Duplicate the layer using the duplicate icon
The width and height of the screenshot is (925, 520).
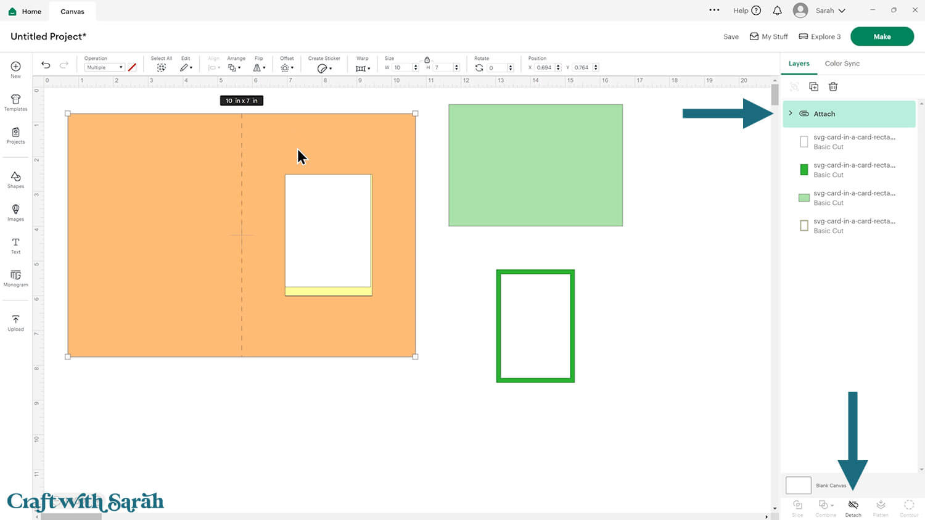813,87
